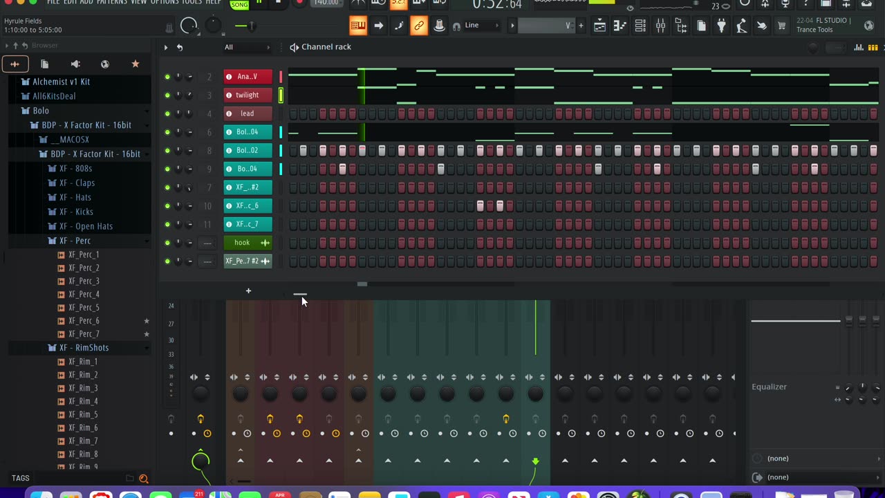This screenshot has height=498, width=885.
Task: Select the browser All tab icon
Action: (15, 64)
